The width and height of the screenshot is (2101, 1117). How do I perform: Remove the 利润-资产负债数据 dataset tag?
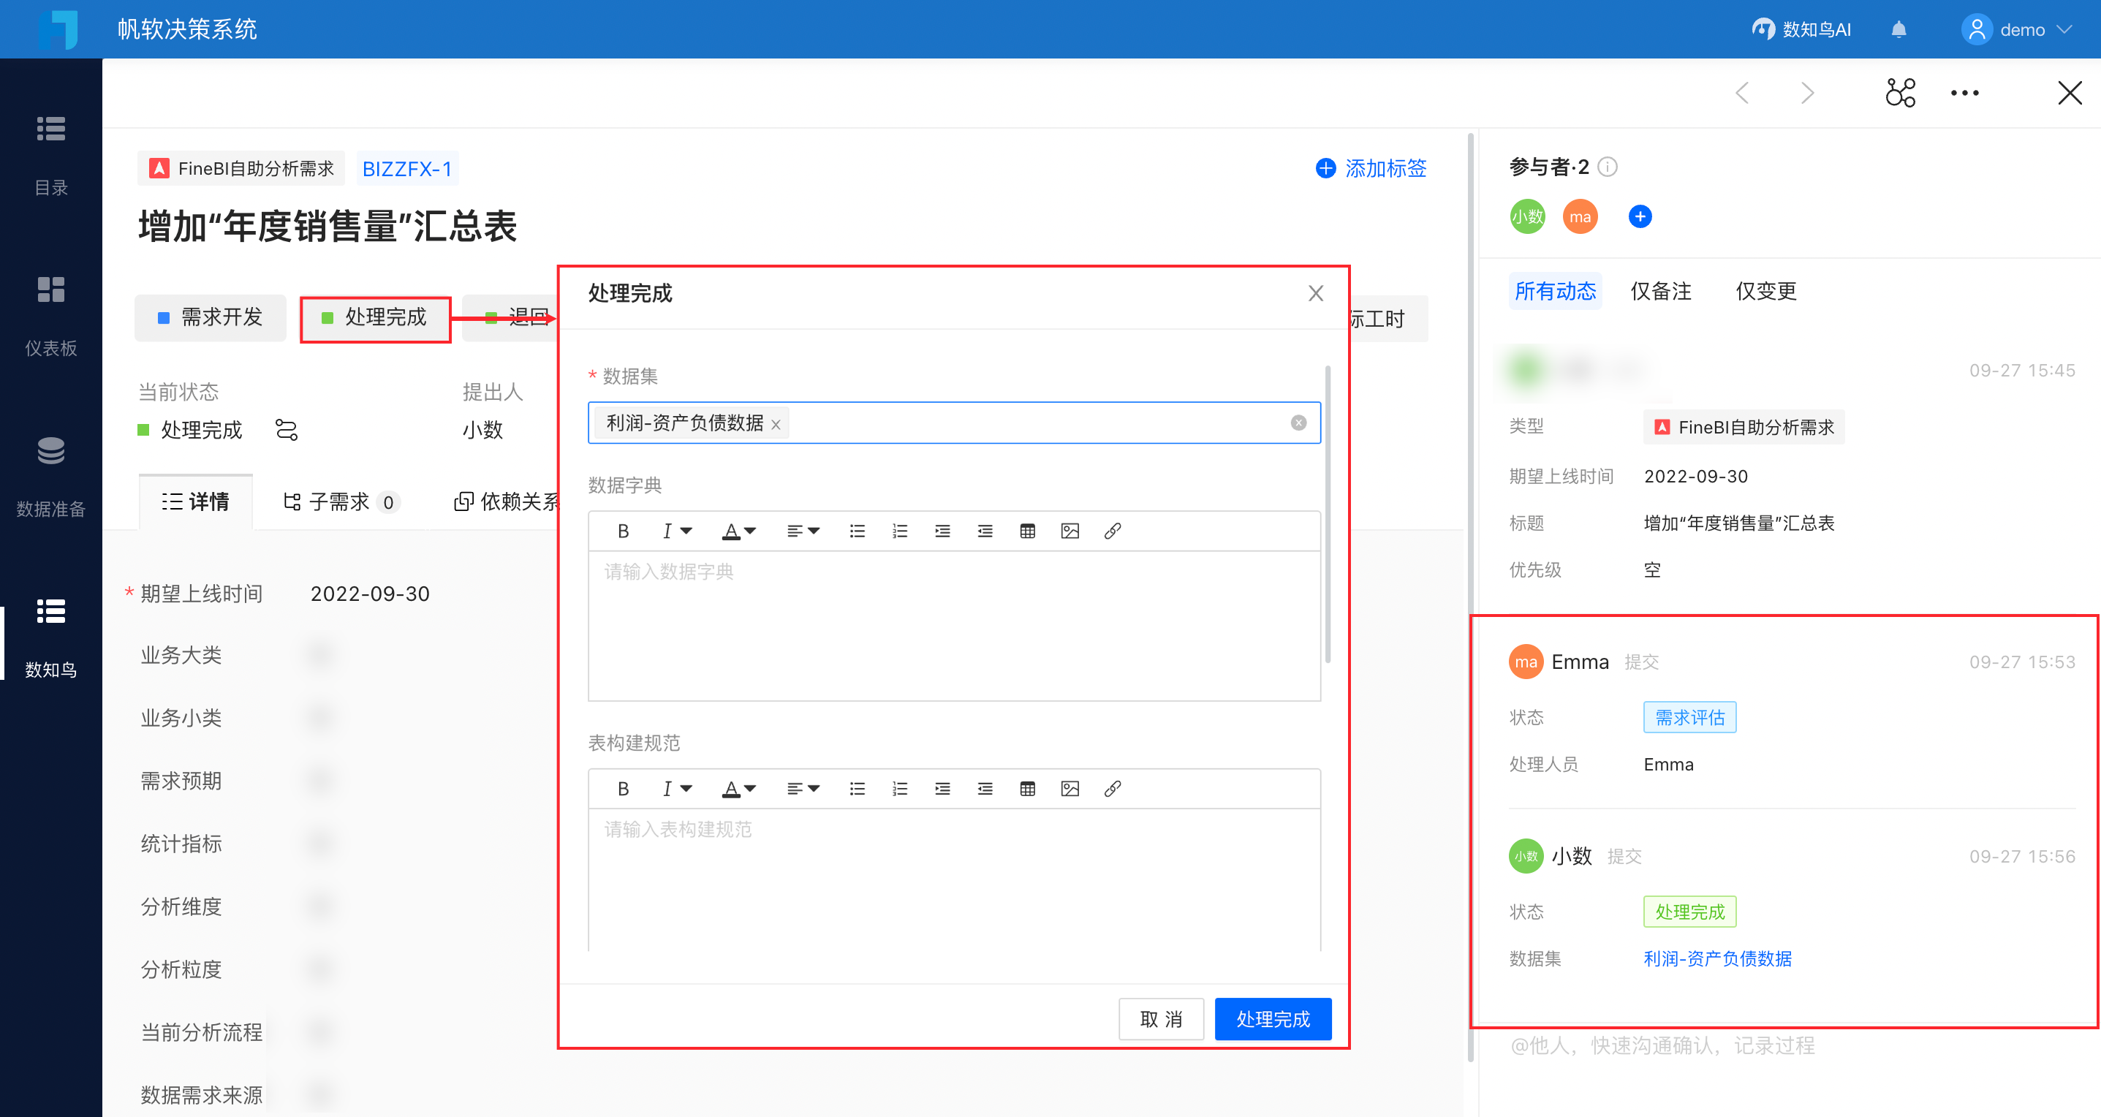776,425
